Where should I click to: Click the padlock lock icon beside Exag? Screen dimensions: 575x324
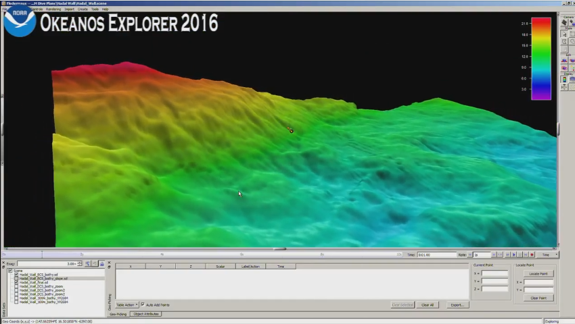coord(102,264)
